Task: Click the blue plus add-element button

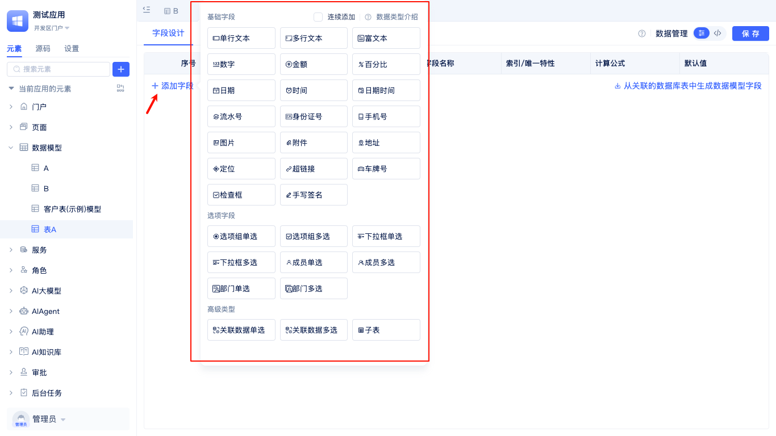Action: pyautogui.click(x=121, y=69)
